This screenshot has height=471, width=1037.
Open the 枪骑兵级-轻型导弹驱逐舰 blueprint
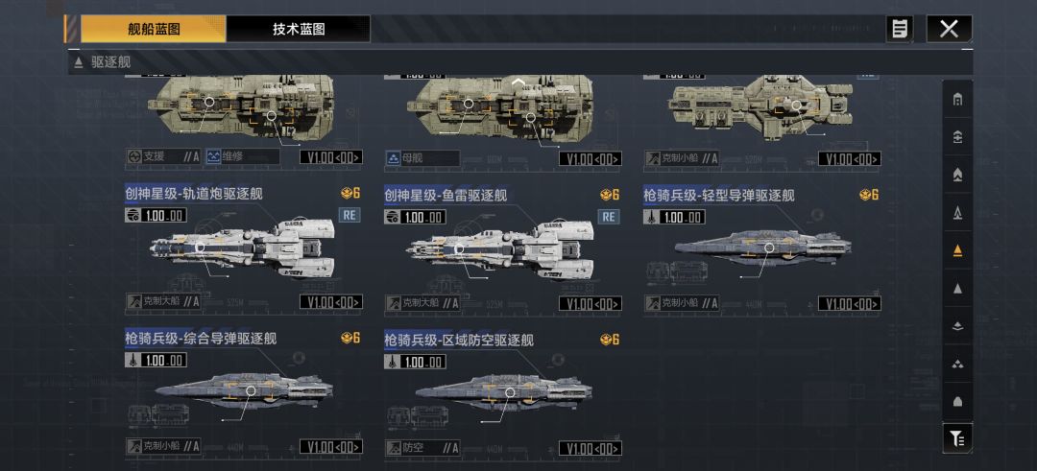[761, 249]
